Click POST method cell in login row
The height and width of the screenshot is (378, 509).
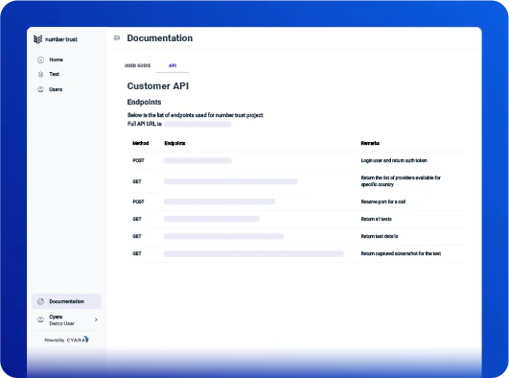pyautogui.click(x=138, y=160)
